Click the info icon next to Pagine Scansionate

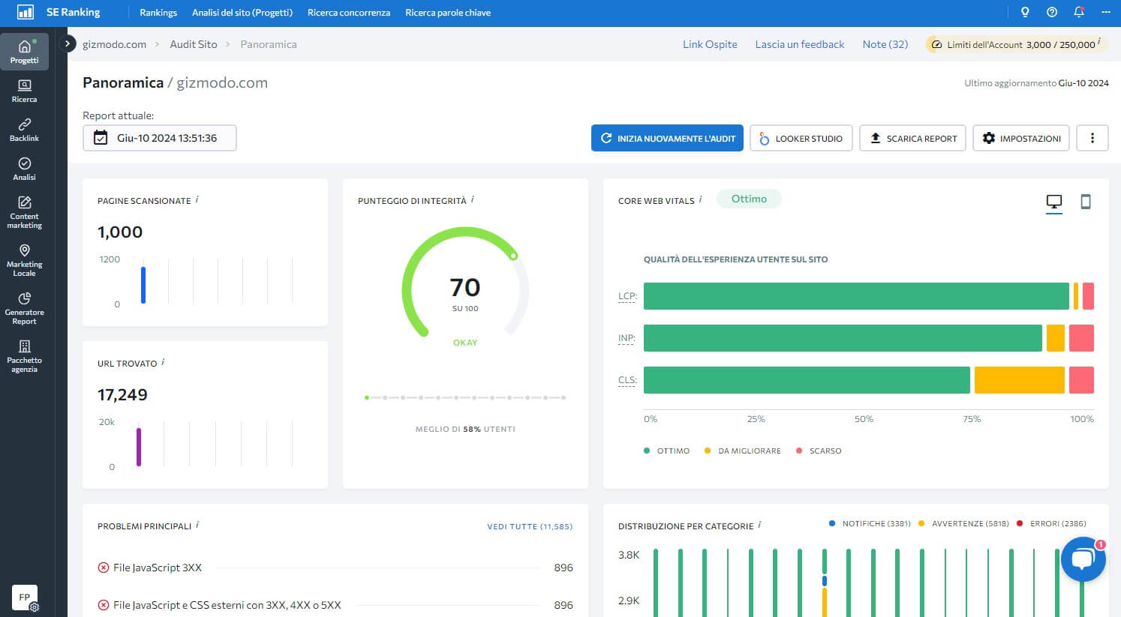point(197,199)
